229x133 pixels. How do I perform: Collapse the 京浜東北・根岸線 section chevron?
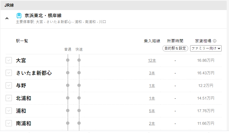[x=7, y=19]
